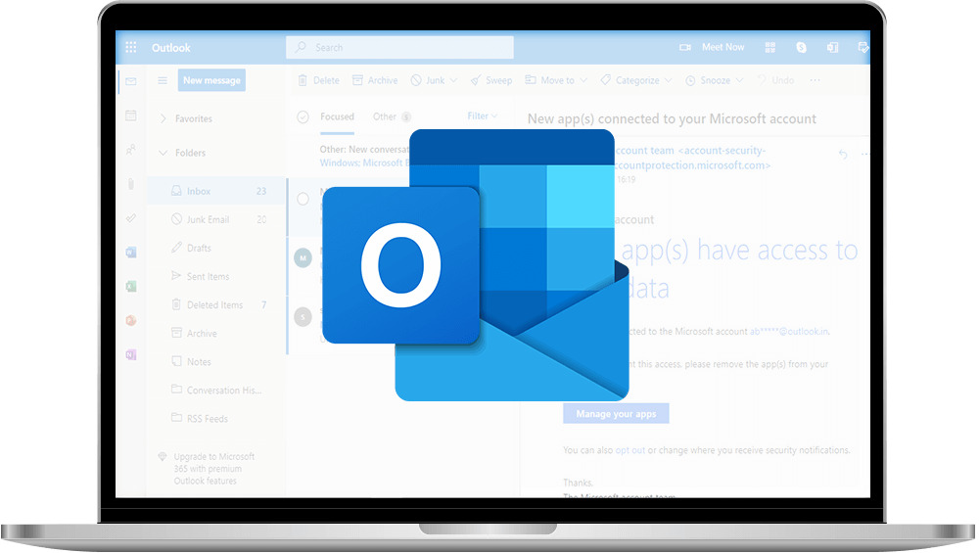Image resolution: width=979 pixels, height=553 pixels.
Task: Open the Skype icon in header
Action: [x=801, y=47]
